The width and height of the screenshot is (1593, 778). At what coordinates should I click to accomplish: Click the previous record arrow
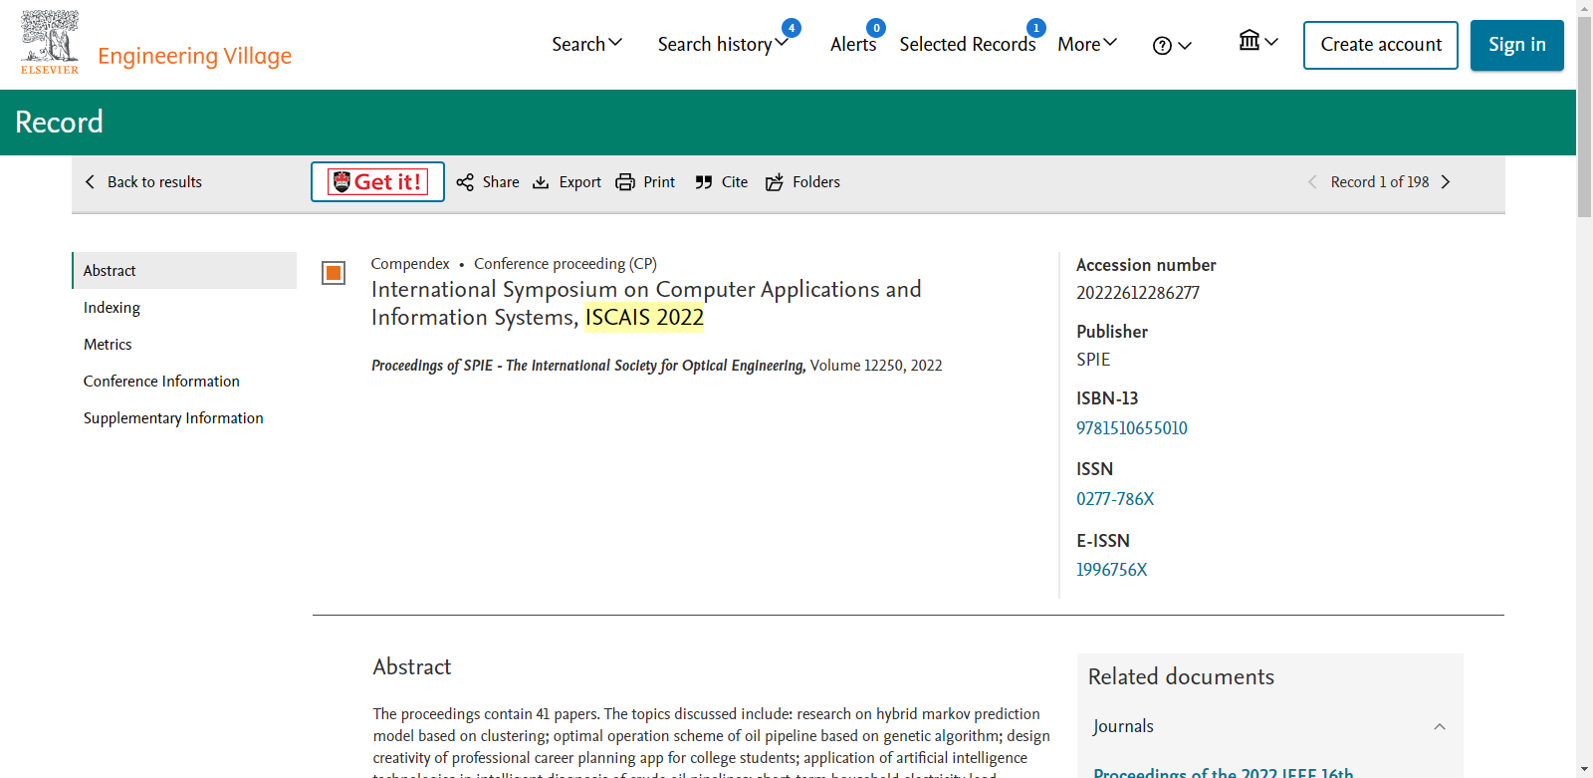click(x=1312, y=182)
